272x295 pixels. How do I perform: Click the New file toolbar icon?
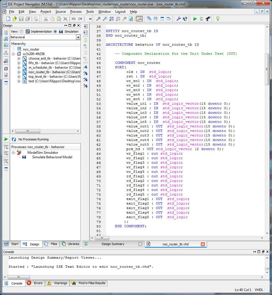point(8,19)
